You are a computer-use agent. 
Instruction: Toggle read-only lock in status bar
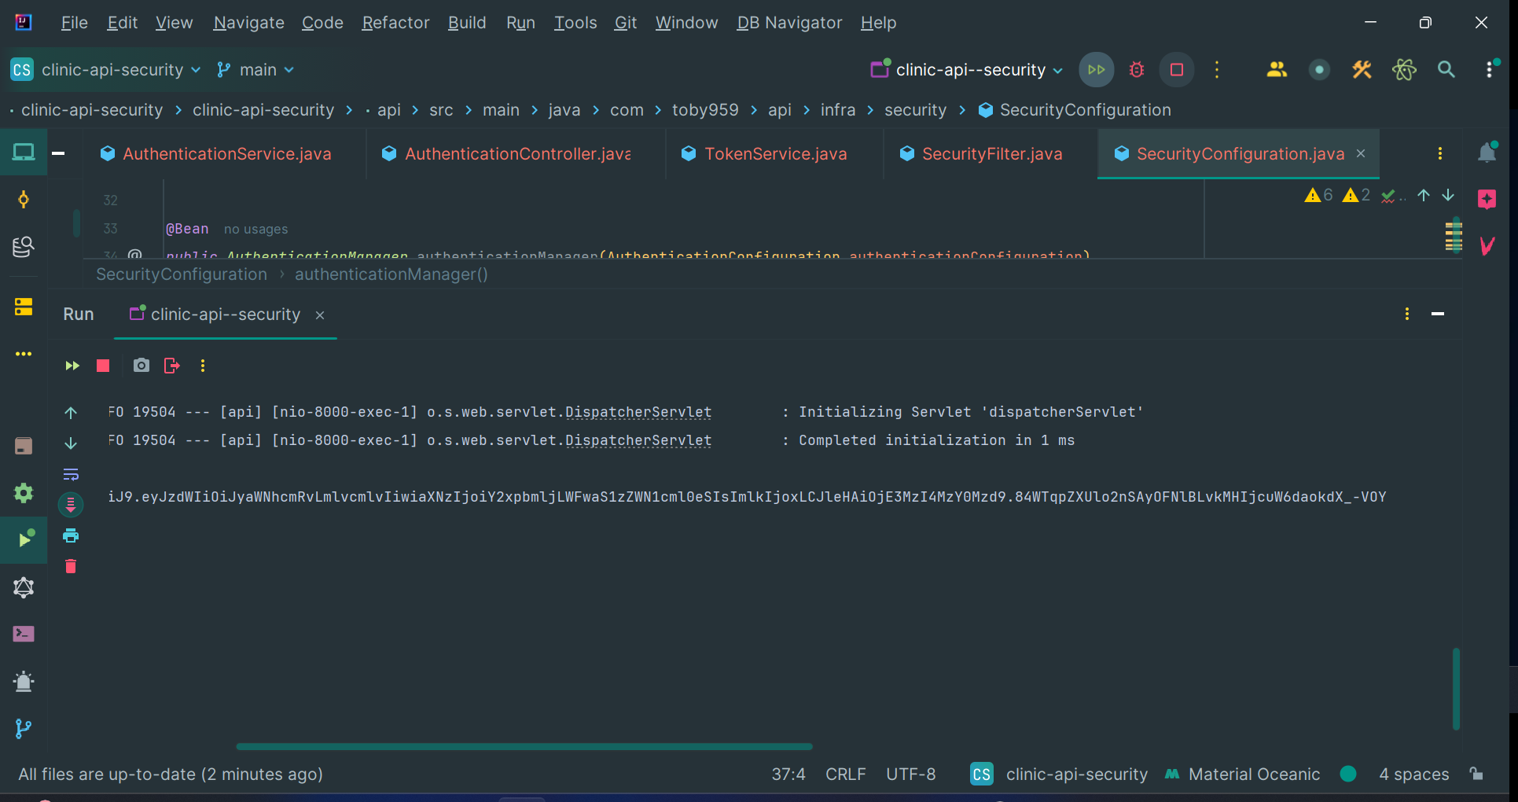coord(1476,774)
